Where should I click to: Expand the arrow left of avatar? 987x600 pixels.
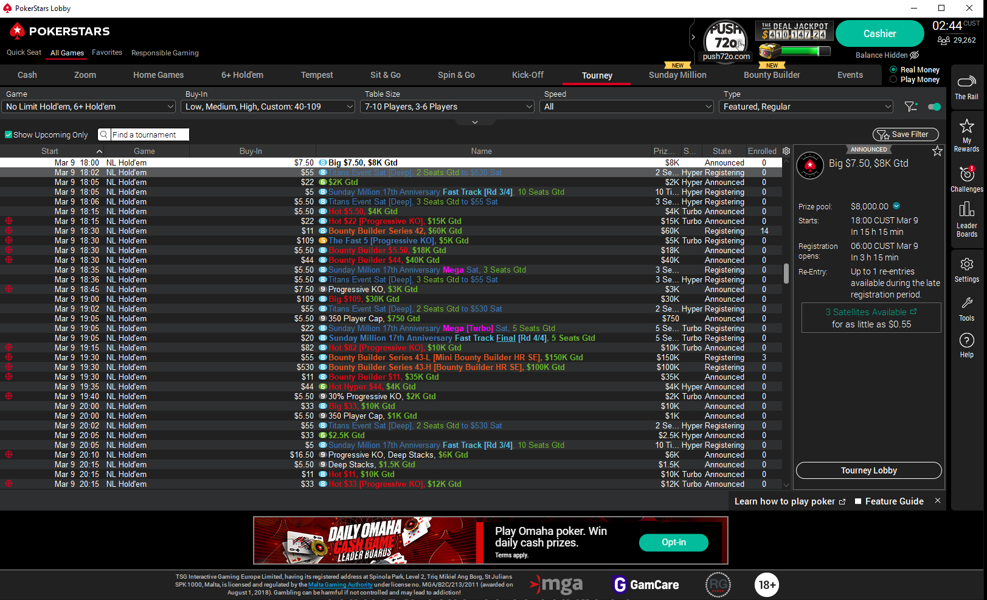pyautogui.click(x=693, y=37)
